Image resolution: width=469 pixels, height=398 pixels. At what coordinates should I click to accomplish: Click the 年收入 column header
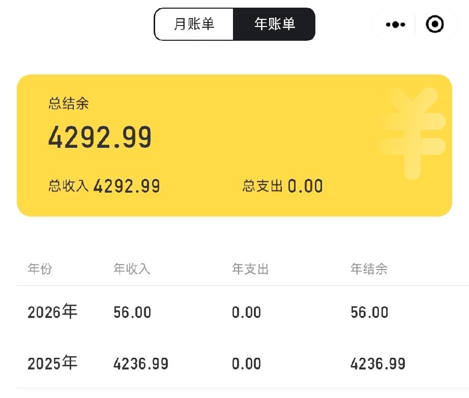[x=132, y=269]
